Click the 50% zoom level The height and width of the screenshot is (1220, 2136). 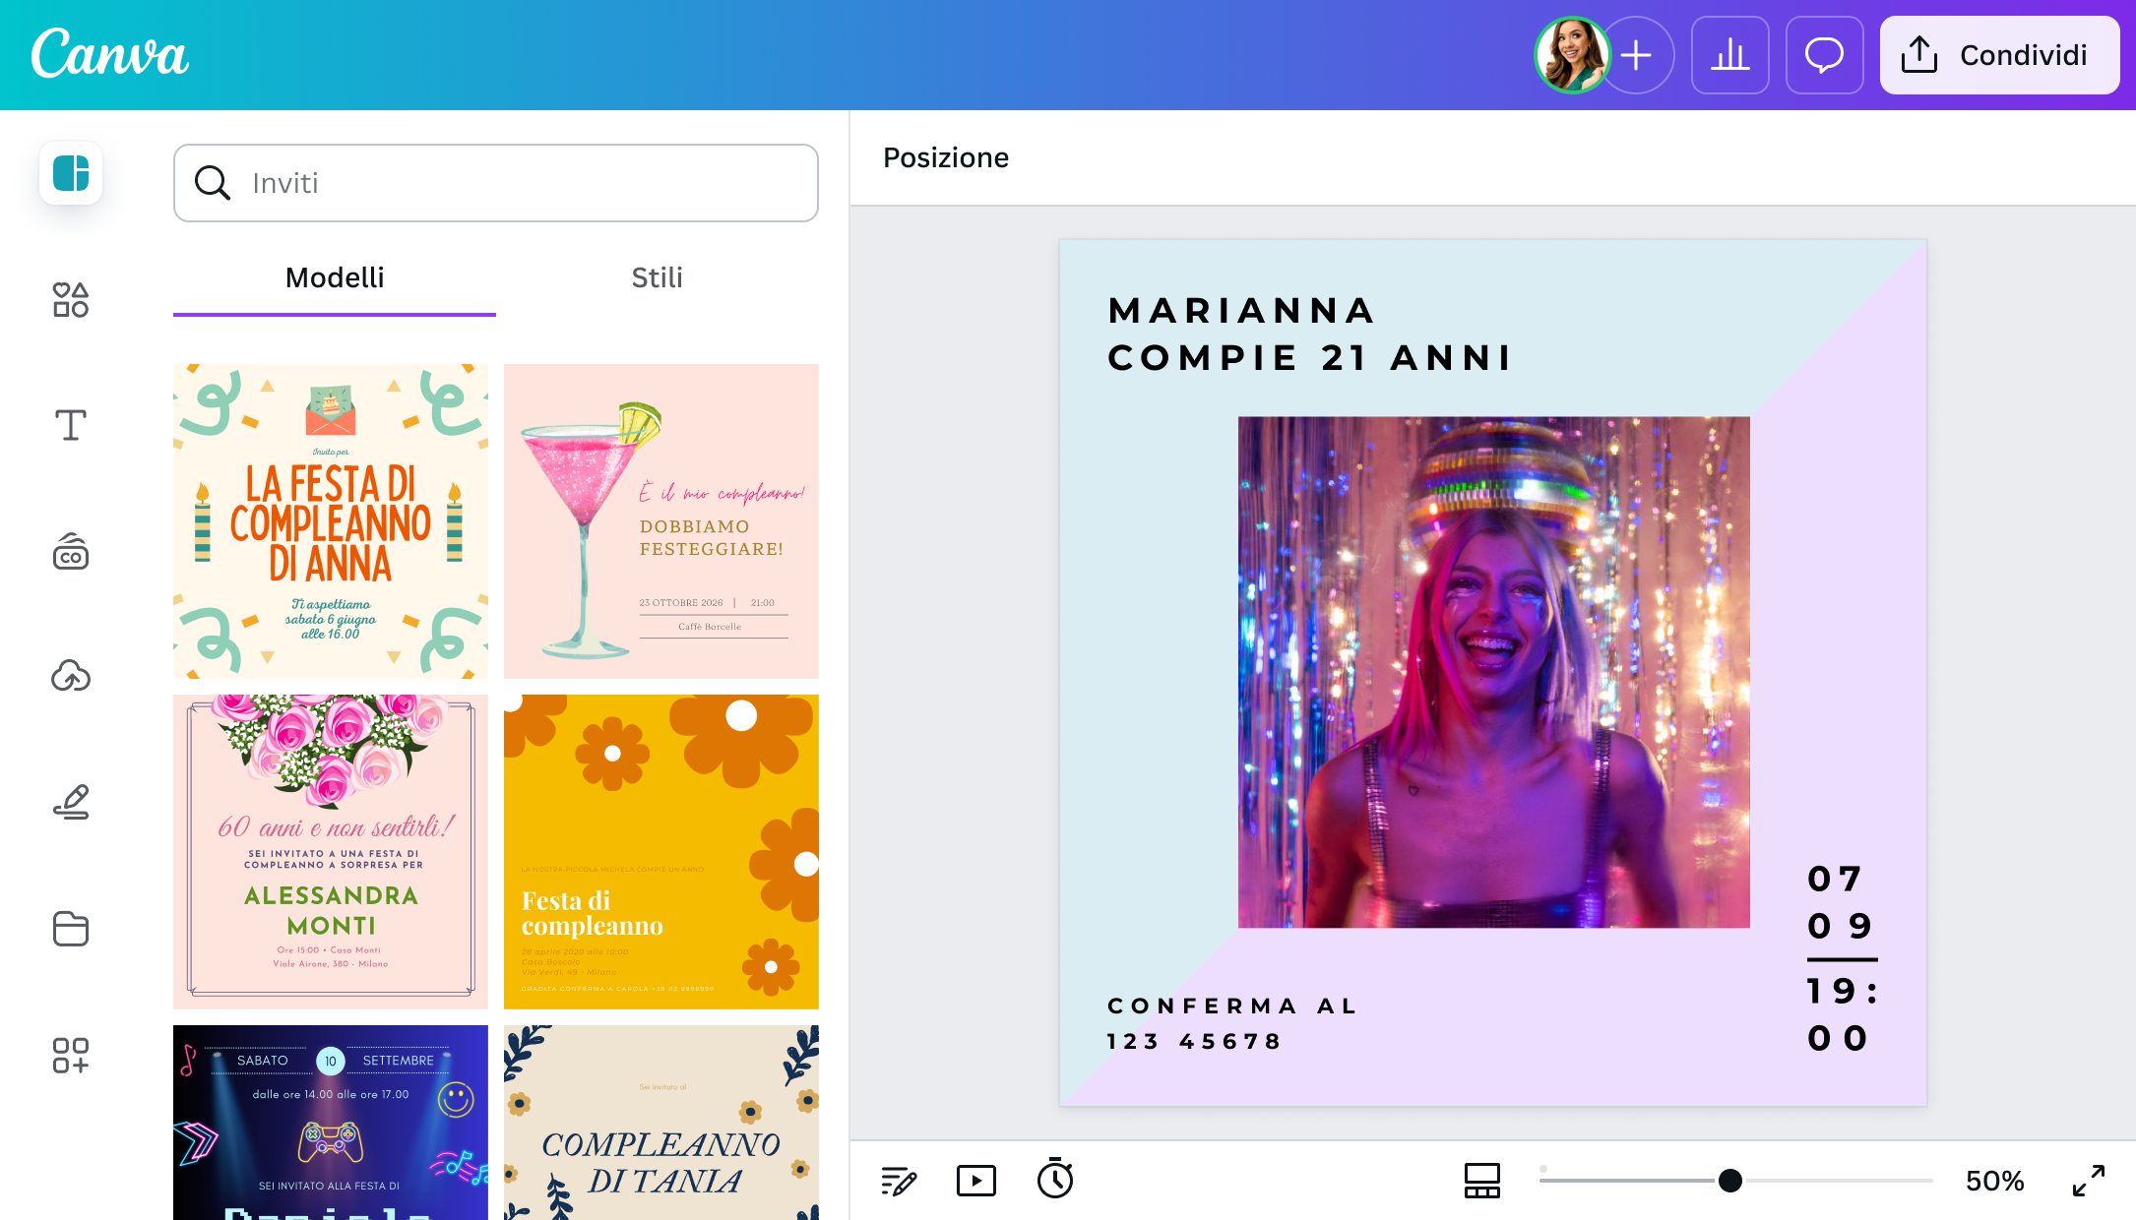[x=1994, y=1181]
